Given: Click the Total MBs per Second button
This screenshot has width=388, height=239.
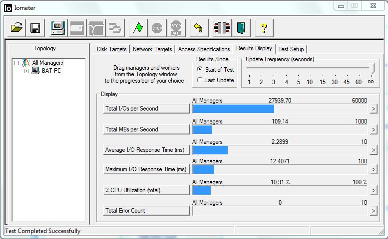Looking at the screenshot, I should coord(146,129).
